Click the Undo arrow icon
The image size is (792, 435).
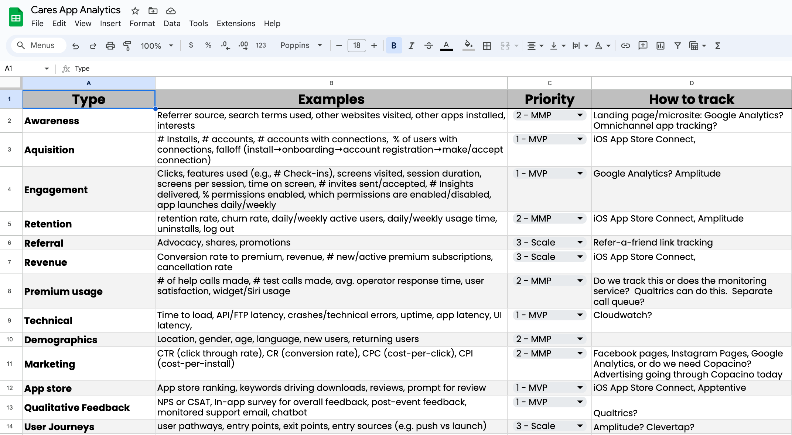tap(75, 46)
